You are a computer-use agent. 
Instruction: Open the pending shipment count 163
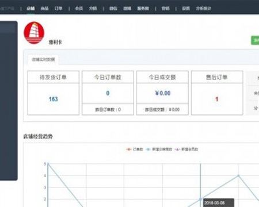point(54,99)
